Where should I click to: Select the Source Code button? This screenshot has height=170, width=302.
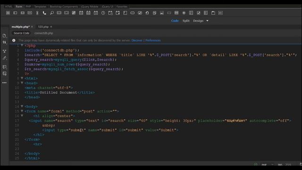21,33
